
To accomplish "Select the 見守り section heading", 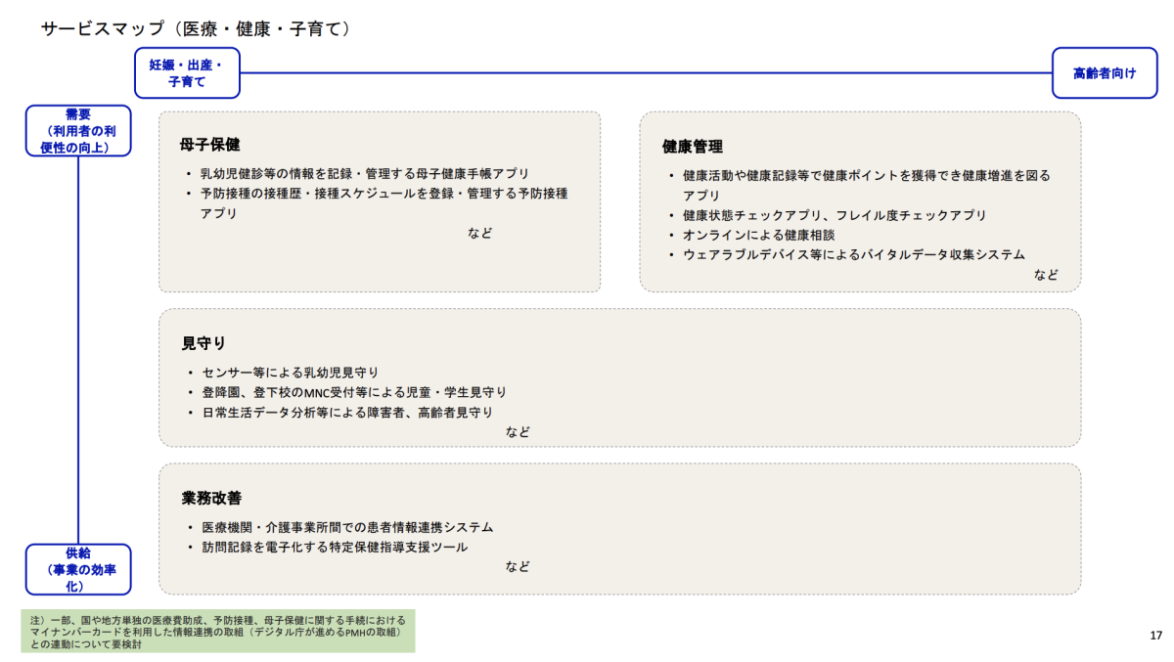I will click(x=203, y=343).
